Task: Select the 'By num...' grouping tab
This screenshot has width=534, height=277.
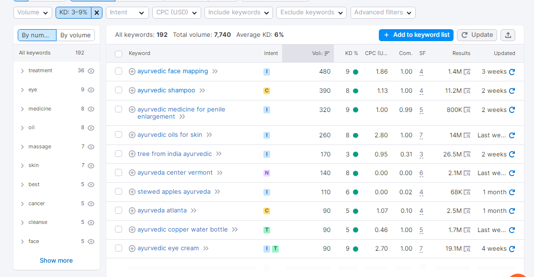Action: tap(37, 35)
